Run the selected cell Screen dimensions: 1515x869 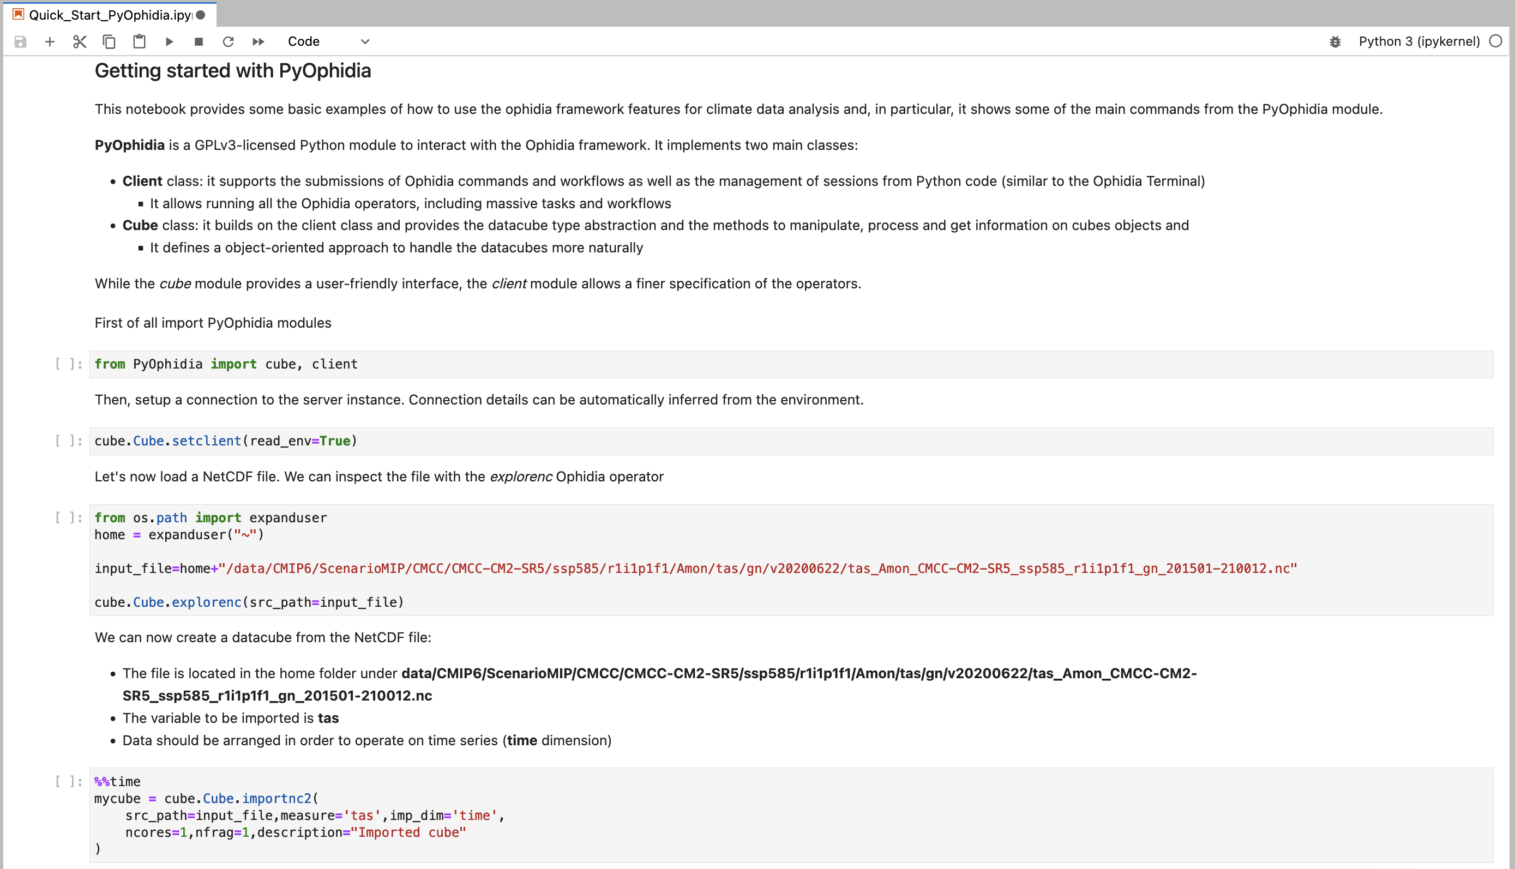tap(169, 42)
